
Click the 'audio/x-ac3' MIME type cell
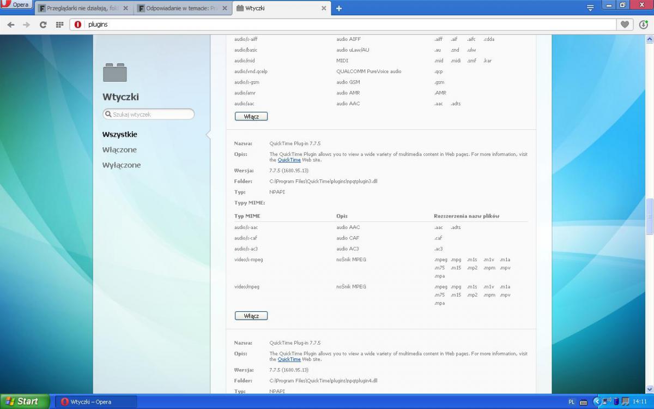click(x=246, y=249)
